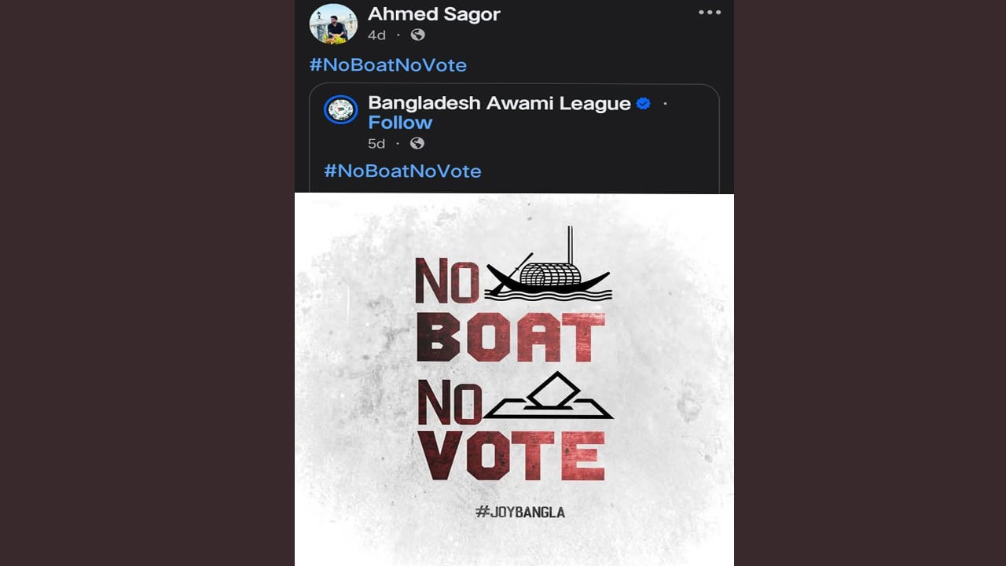Click the blue verified badge
1006x566 pixels.
pyautogui.click(x=644, y=103)
